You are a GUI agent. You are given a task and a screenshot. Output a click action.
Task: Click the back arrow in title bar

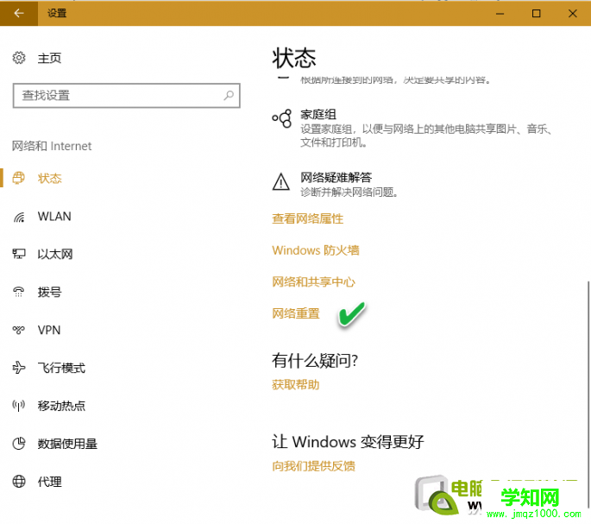point(18,13)
